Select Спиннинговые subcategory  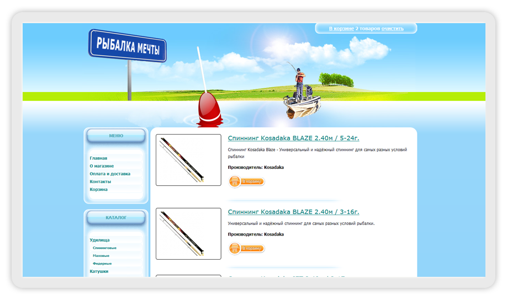point(104,248)
